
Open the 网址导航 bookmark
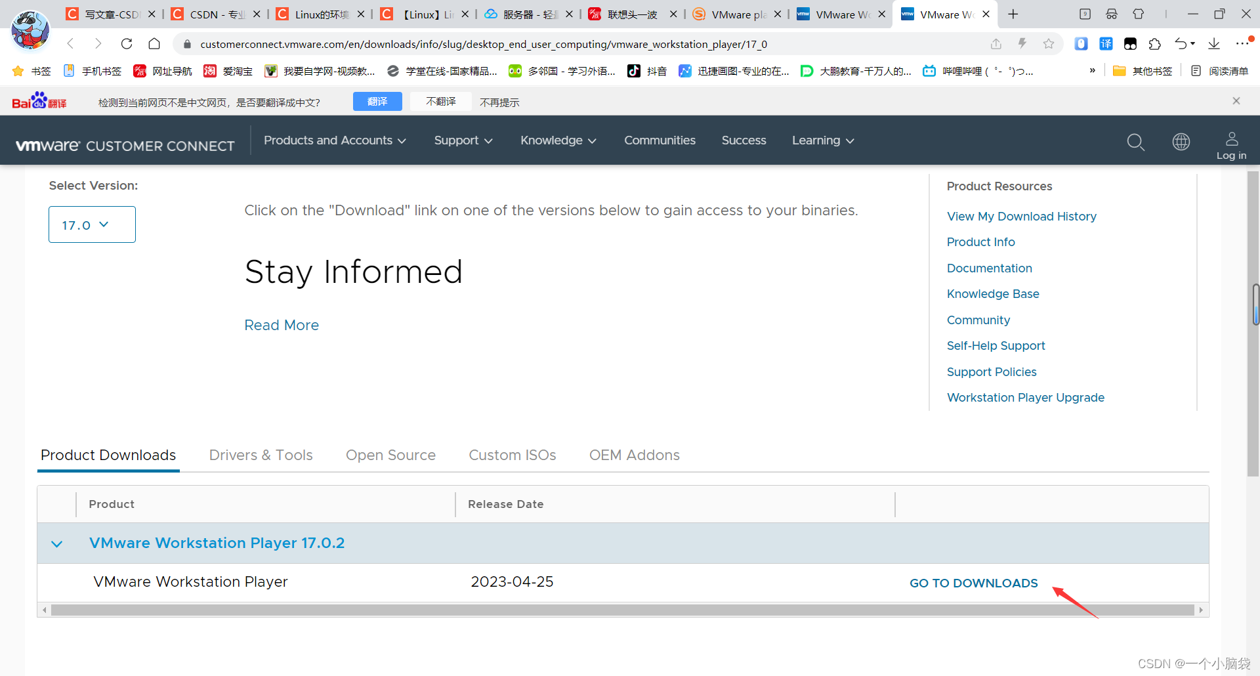(x=163, y=71)
